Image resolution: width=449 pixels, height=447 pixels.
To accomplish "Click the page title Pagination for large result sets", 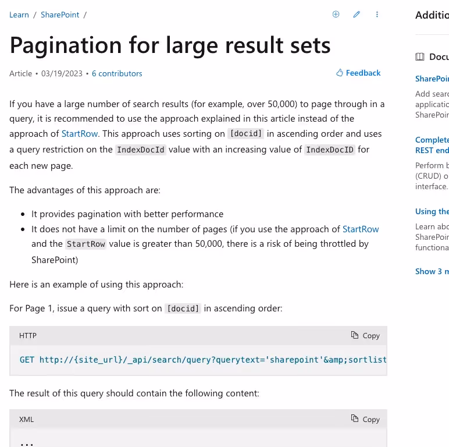I will (x=170, y=45).
